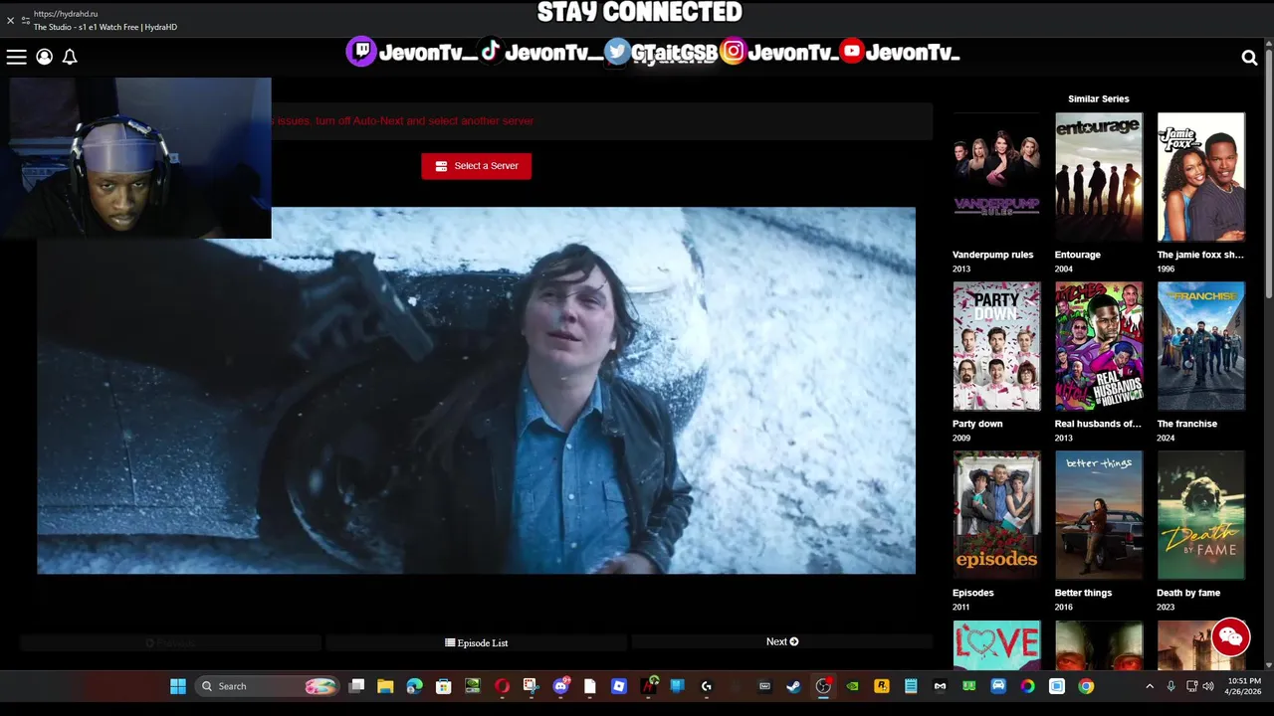The height and width of the screenshot is (716, 1274).
Task: Open File Explorer from the taskbar
Action: tap(385, 686)
